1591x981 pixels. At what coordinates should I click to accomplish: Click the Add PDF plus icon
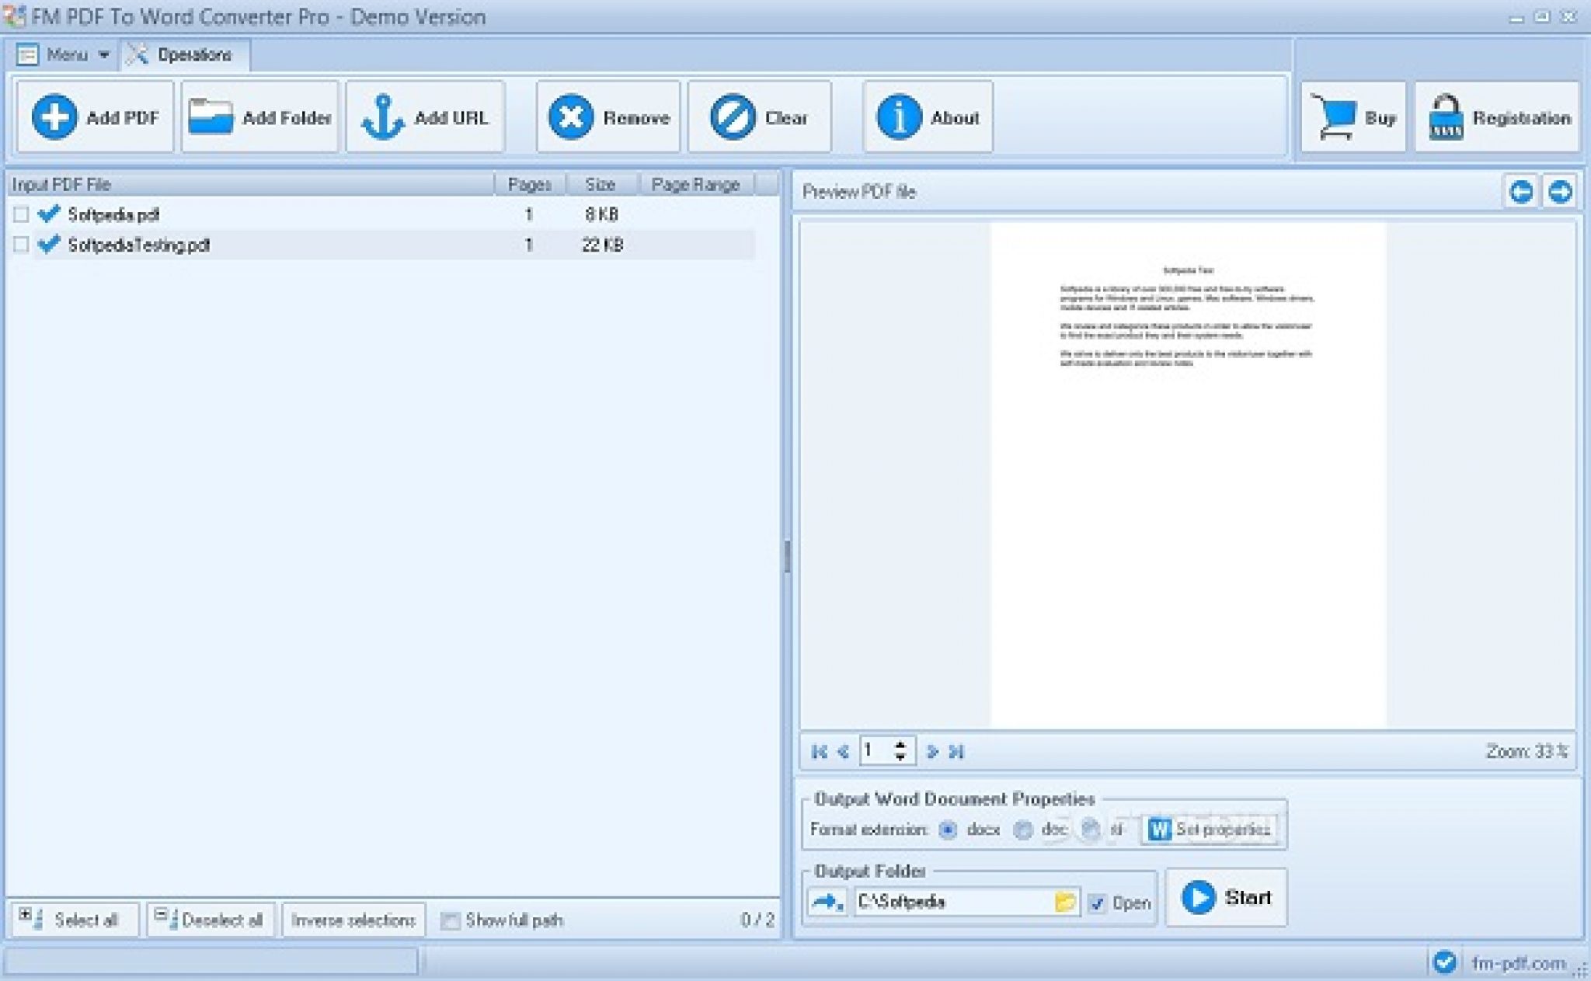tap(54, 117)
